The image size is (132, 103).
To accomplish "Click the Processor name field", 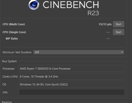I will (71, 68).
